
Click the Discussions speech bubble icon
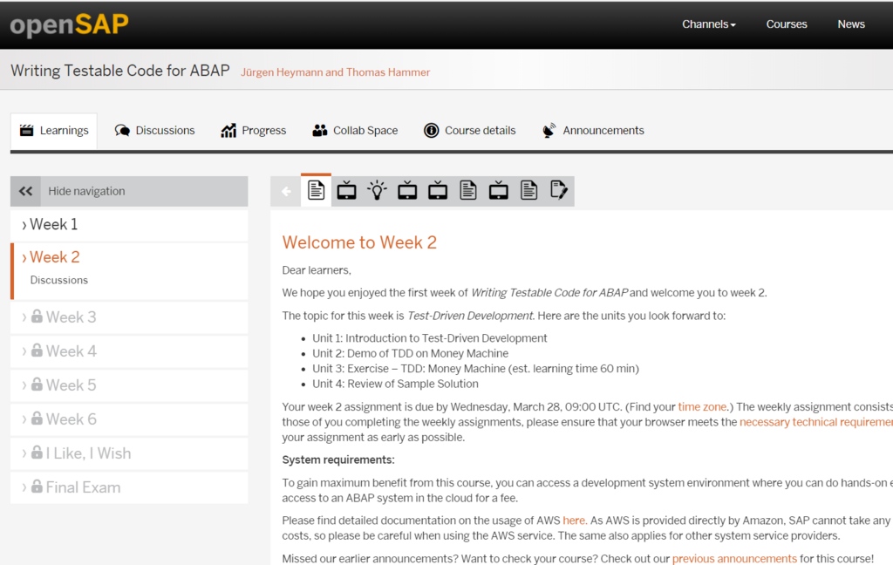(122, 131)
